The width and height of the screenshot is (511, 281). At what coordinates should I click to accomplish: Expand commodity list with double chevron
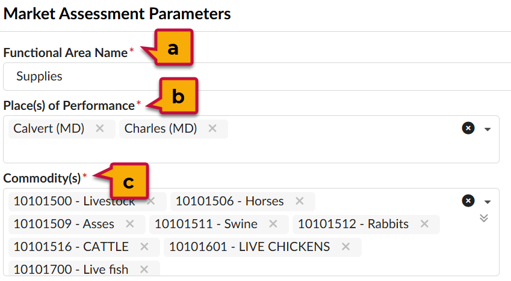484,218
